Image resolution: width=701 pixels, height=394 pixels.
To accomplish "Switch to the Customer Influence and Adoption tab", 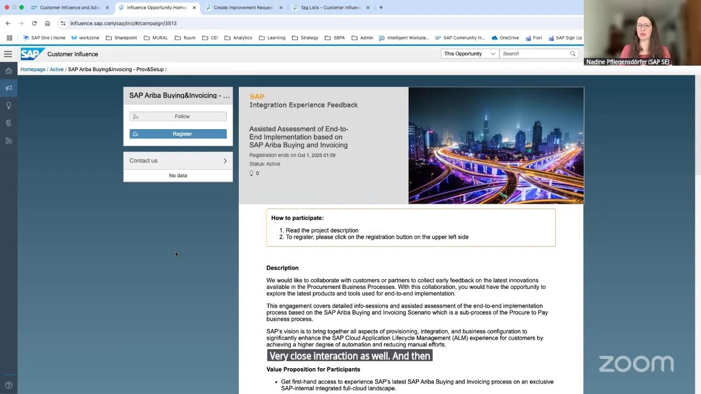I will [70, 8].
